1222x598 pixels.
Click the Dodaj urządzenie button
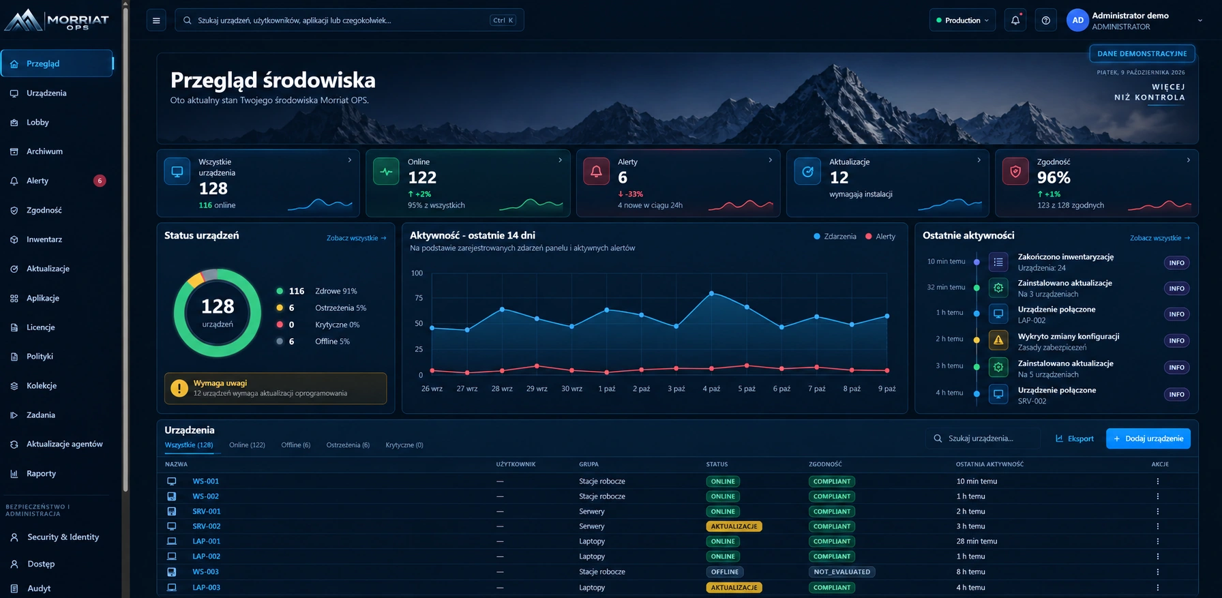click(1148, 438)
